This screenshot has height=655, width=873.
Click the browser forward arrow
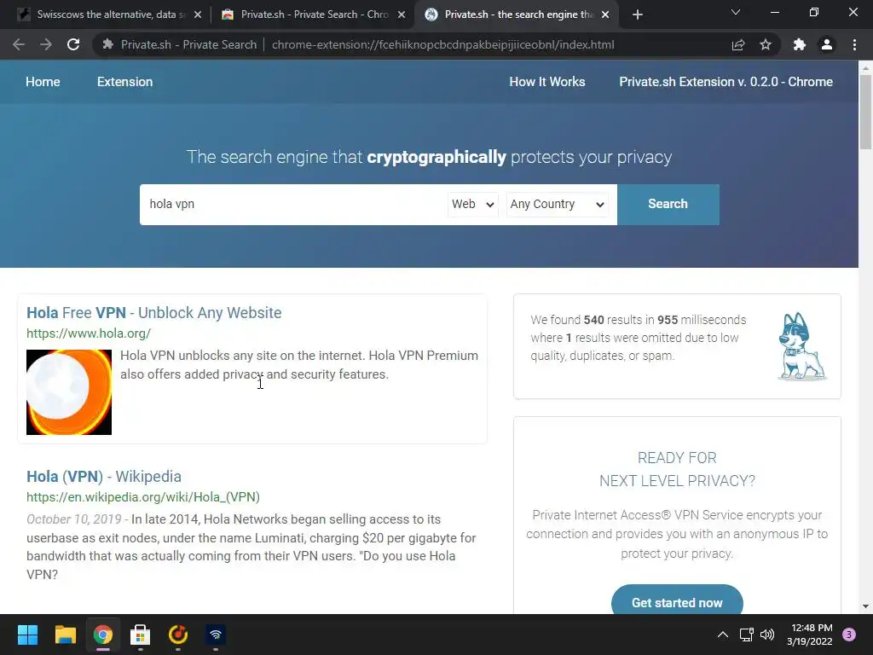pyautogui.click(x=46, y=44)
